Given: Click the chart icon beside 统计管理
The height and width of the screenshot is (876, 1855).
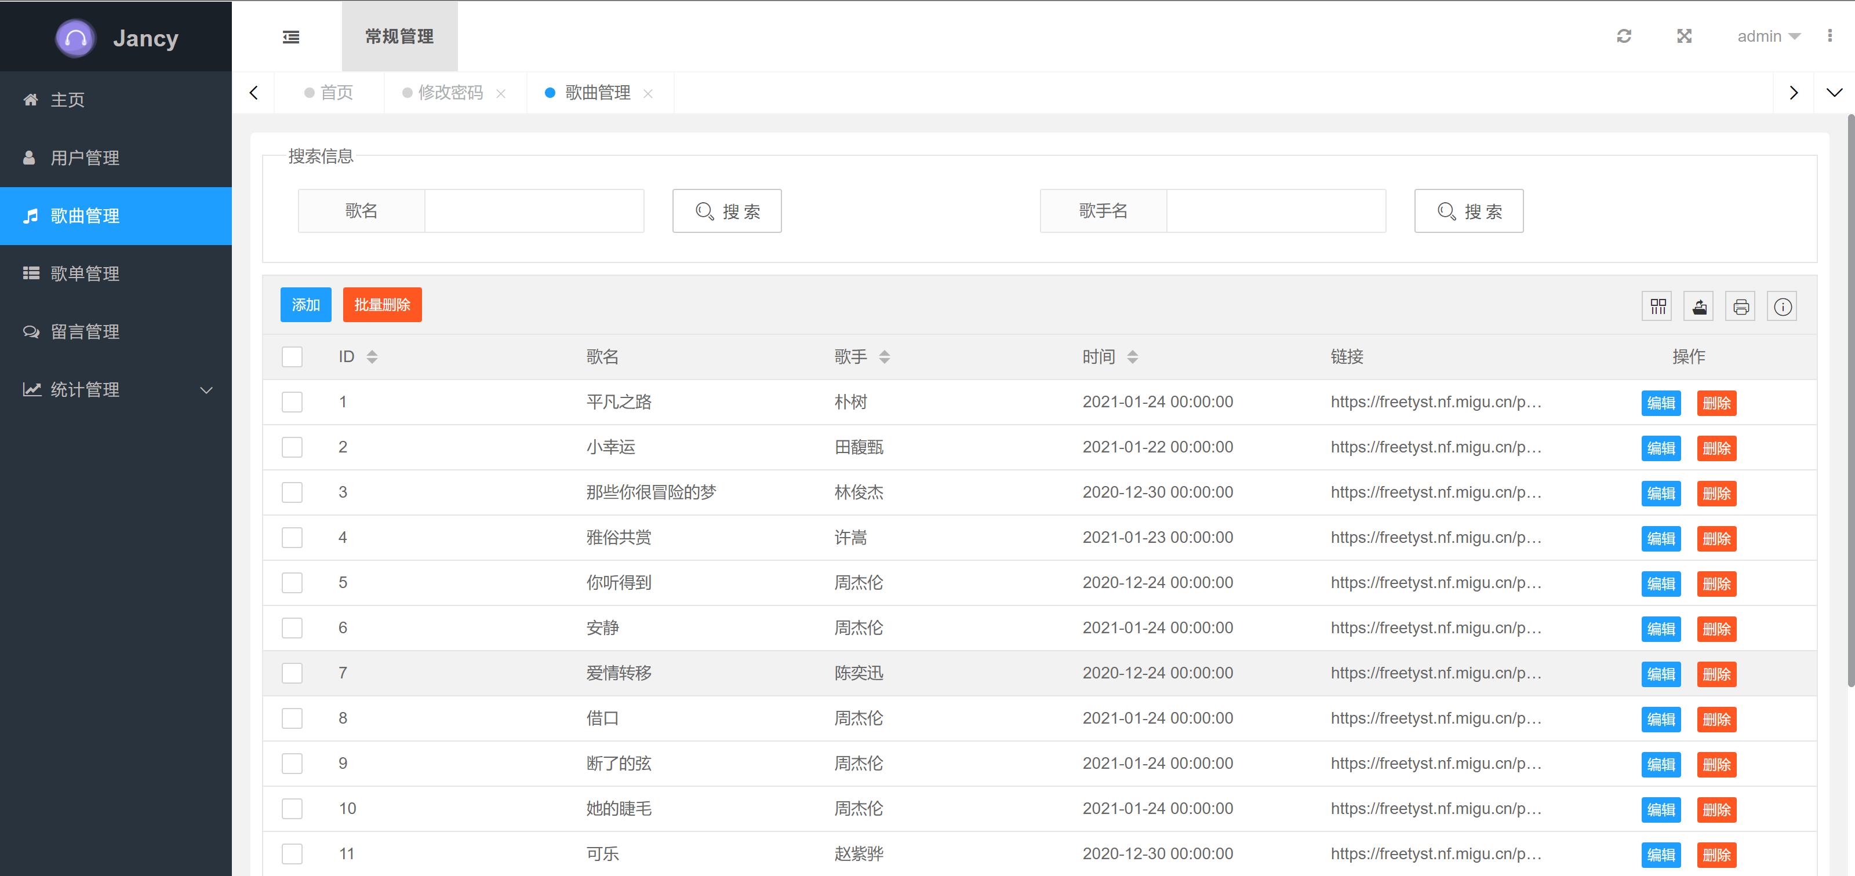Looking at the screenshot, I should click(x=32, y=389).
